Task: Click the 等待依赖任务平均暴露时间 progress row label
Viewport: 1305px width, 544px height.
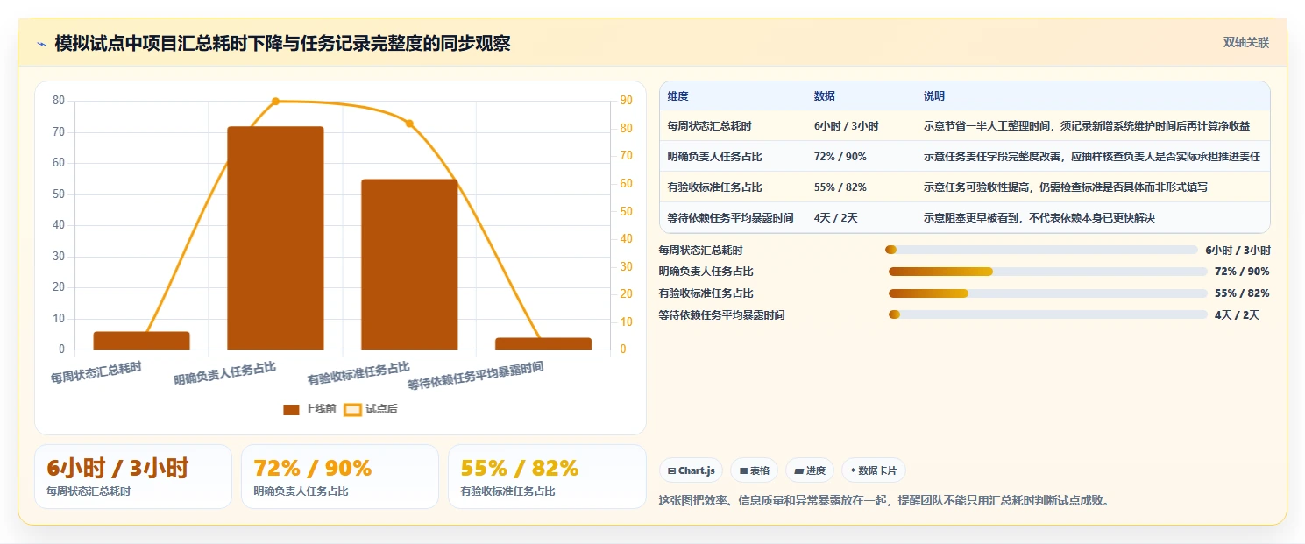Action: (x=721, y=314)
